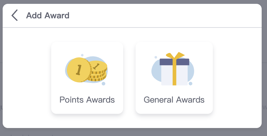267x136 pixels.
Task: Click the "Add Award" dialog title
Action: point(48,15)
